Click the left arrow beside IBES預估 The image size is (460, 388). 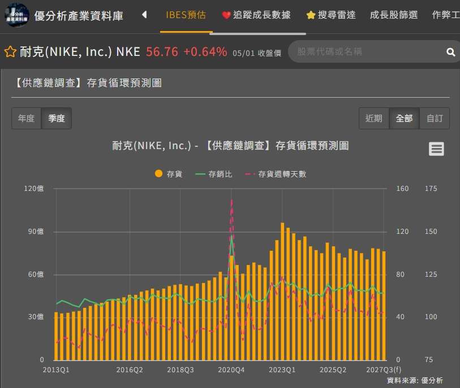click(144, 14)
